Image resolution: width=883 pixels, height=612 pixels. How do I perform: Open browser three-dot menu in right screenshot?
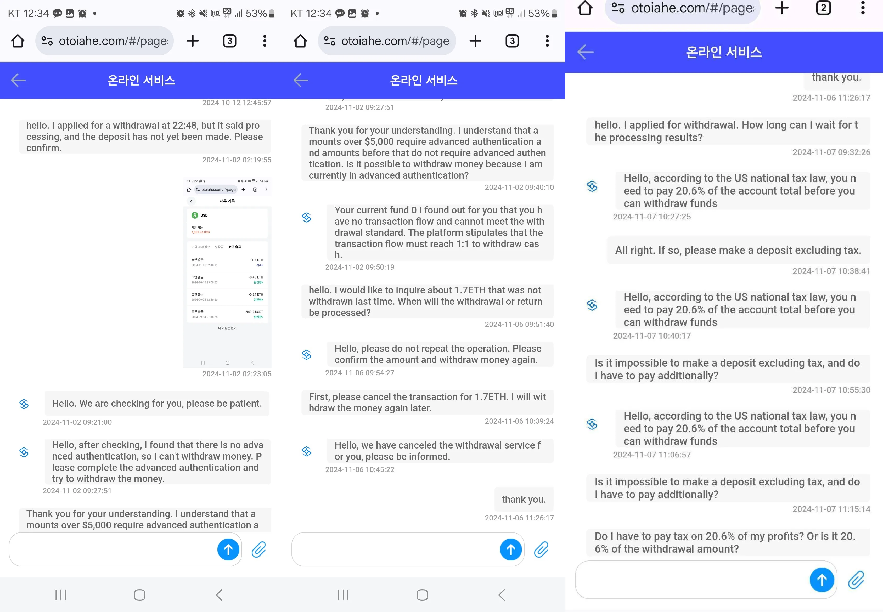coord(863,8)
